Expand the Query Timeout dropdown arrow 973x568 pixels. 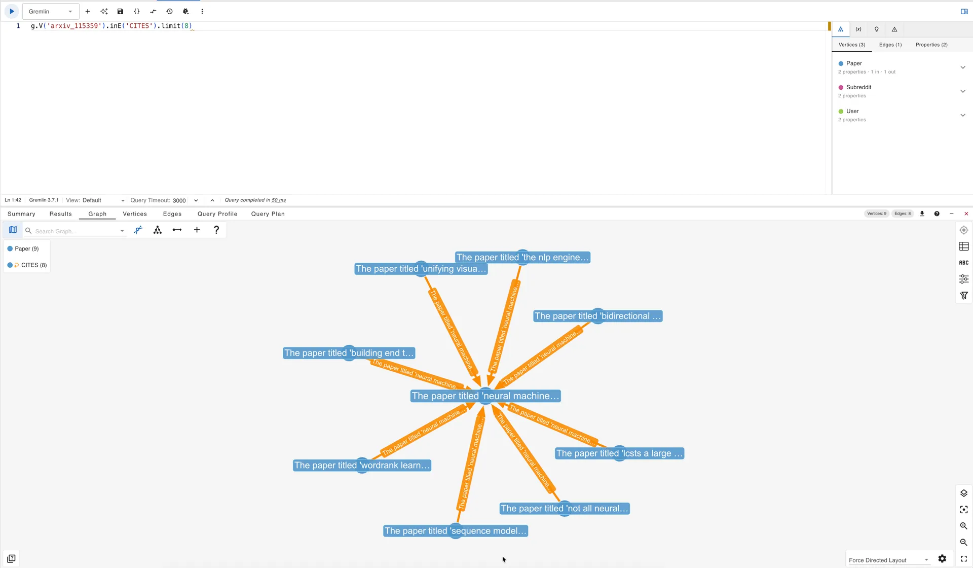(196, 200)
